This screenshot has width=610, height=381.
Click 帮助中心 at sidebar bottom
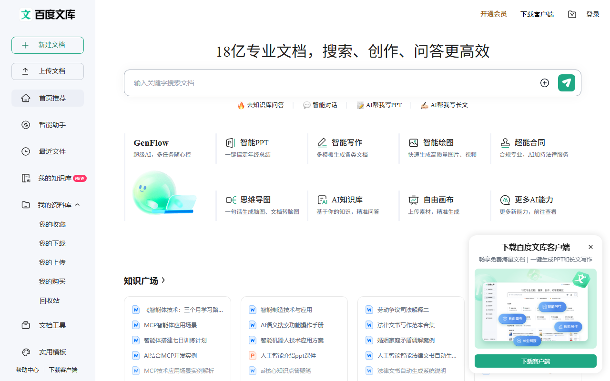27,370
